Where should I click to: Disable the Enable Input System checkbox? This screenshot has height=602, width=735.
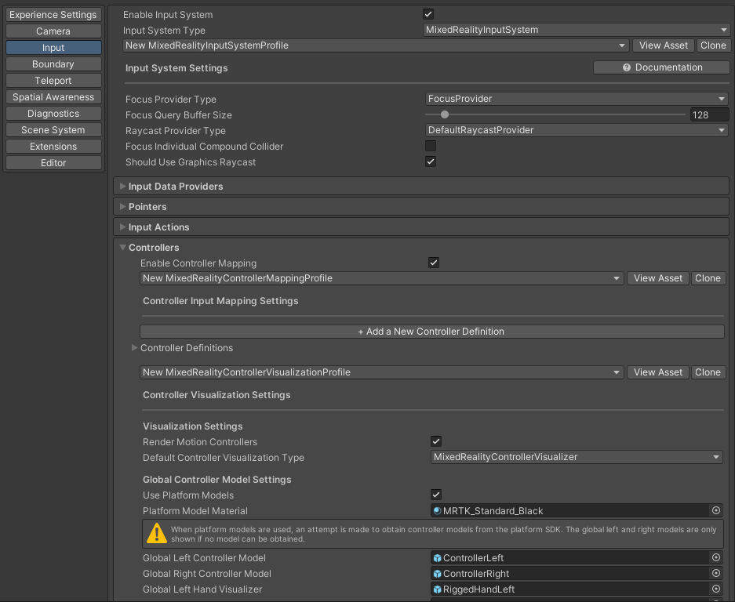(428, 13)
